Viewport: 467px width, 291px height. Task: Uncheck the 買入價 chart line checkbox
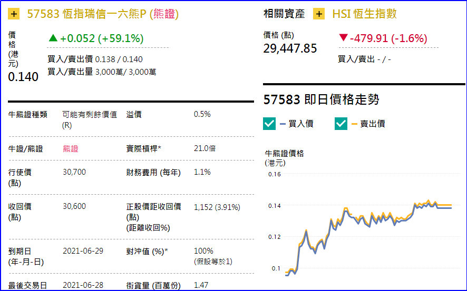pos(269,124)
